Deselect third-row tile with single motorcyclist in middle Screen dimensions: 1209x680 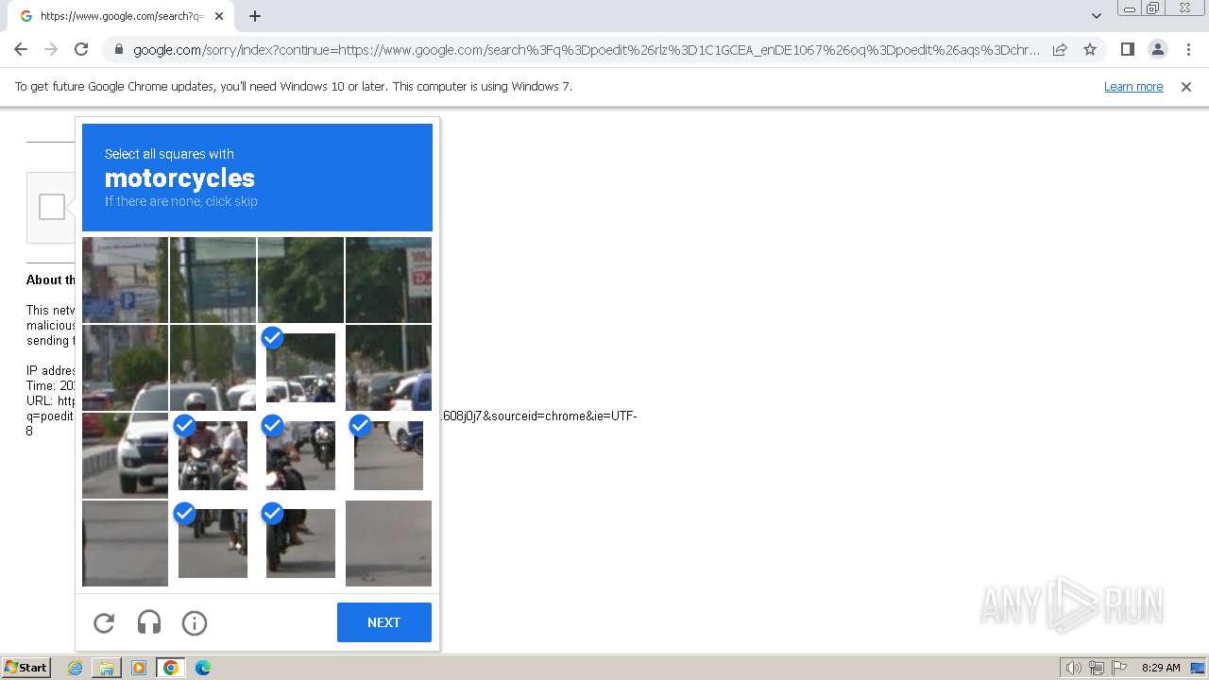tap(300, 455)
